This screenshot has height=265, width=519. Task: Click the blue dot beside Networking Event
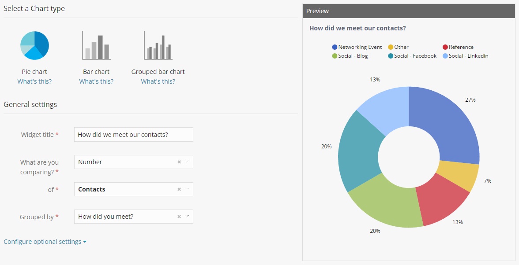coord(335,47)
